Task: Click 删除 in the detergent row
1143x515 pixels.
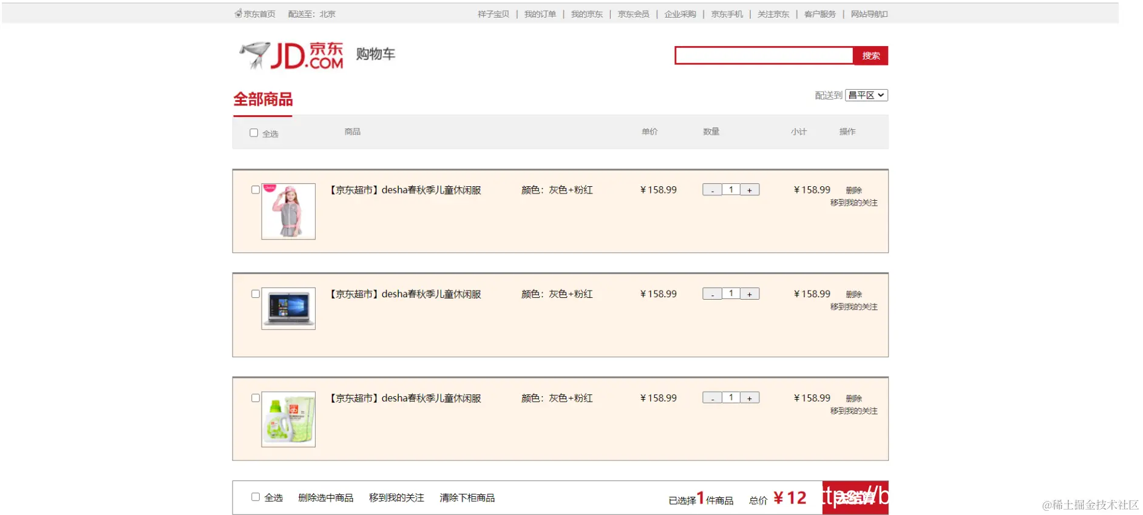Action: 854,399
